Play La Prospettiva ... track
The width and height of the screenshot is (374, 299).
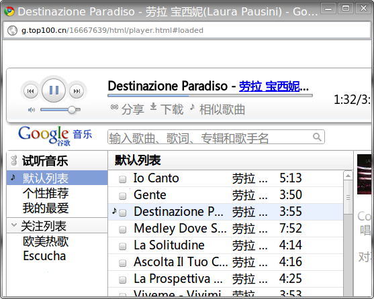tap(178, 279)
